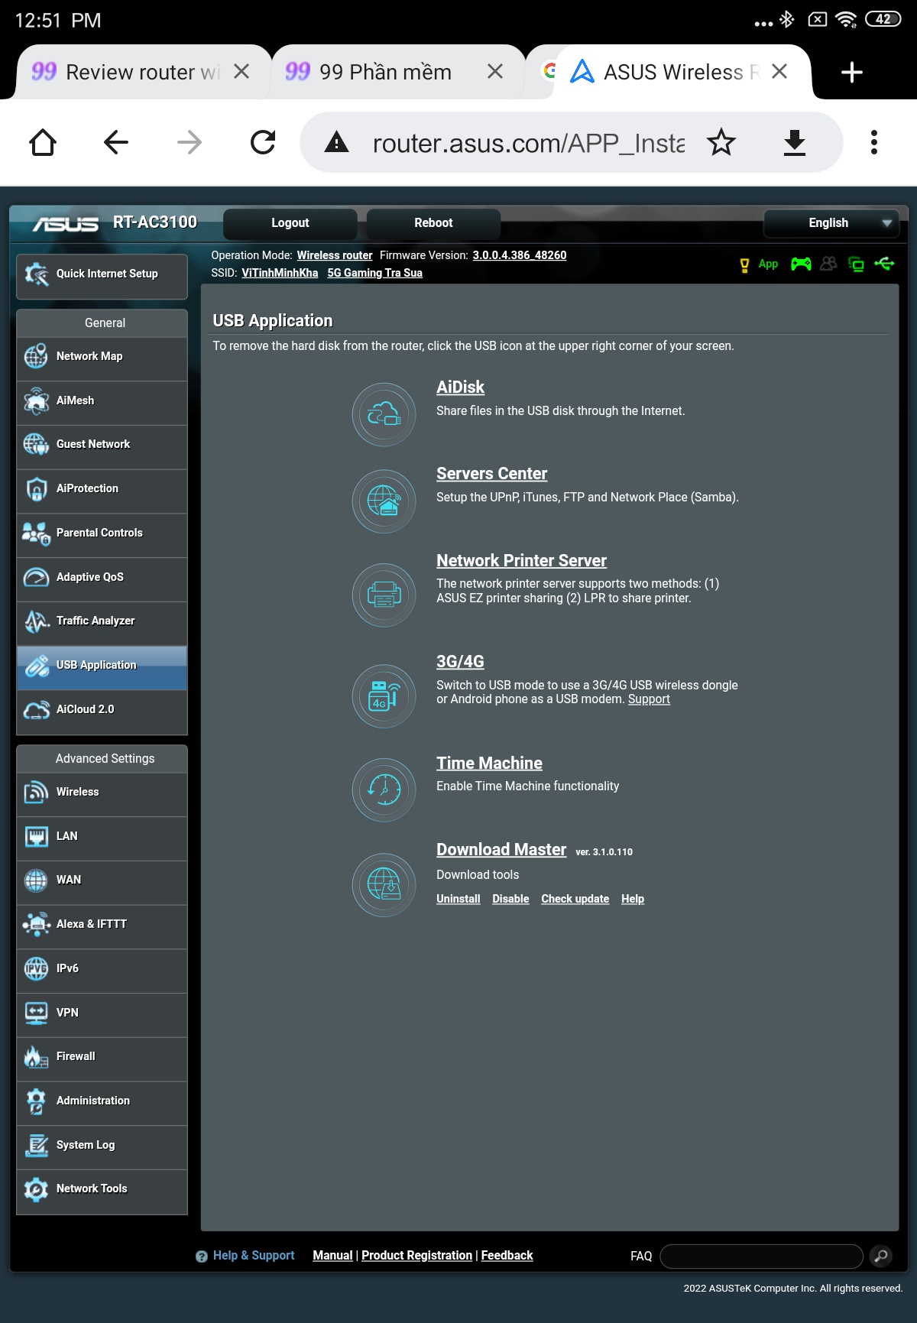917x1323 pixels.
Task: Click the Reboot button
Action: tap(433, 223)
